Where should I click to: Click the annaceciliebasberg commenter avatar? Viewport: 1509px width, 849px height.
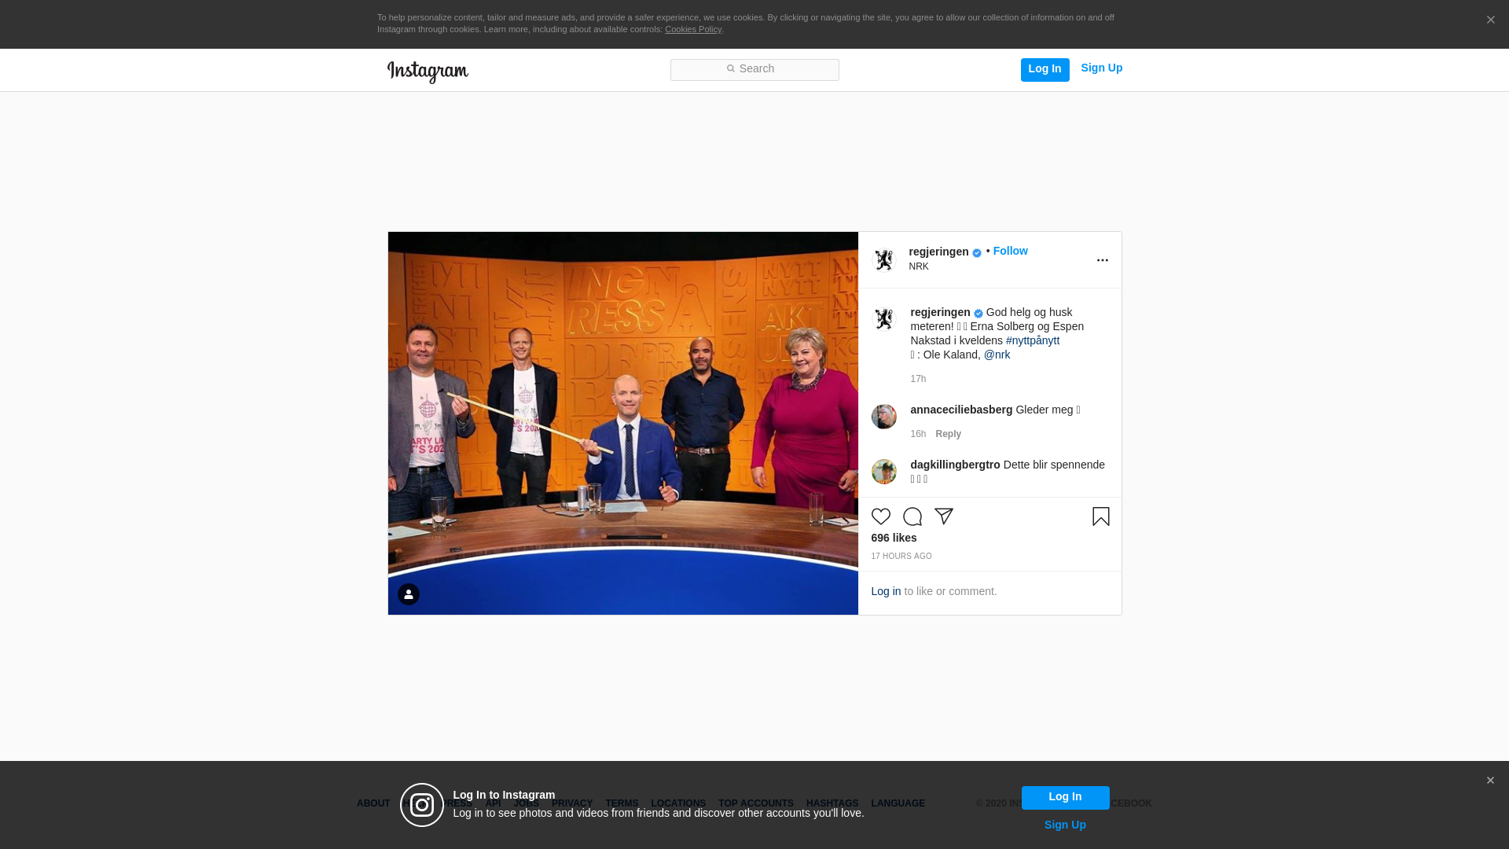884,417
